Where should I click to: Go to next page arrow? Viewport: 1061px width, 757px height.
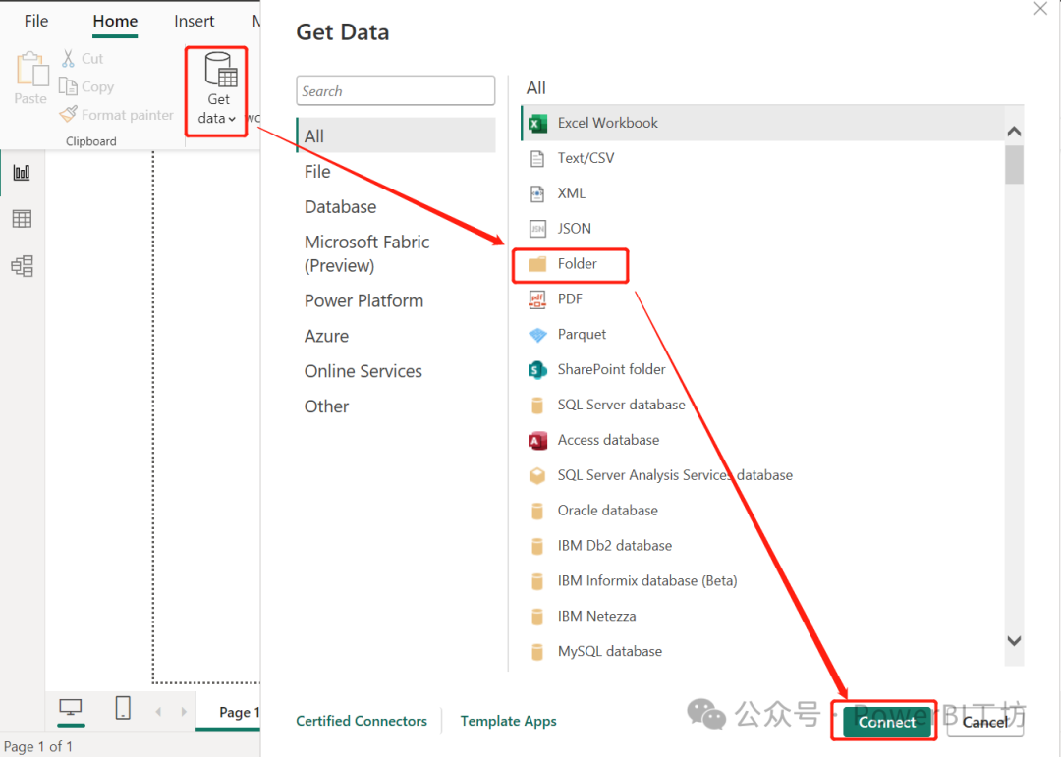[x=184, y=711]
